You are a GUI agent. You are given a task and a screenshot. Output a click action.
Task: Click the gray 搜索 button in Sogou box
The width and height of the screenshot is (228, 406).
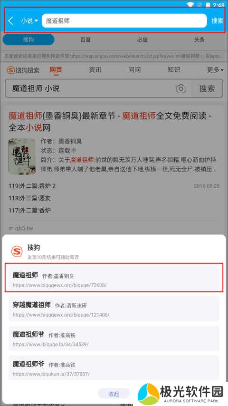(x=207, y=88)
